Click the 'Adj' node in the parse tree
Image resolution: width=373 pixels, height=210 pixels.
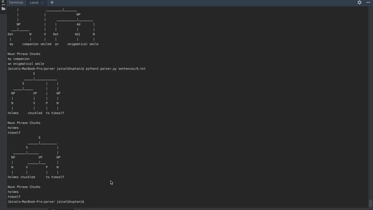(78, 34)
